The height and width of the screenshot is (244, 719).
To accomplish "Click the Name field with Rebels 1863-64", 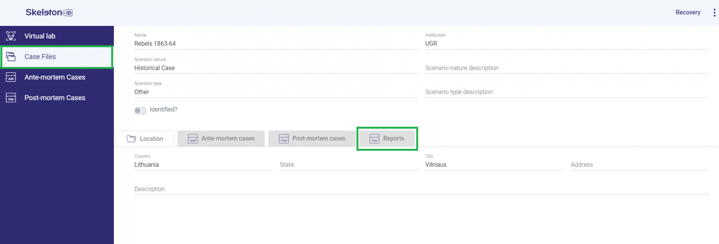I will pyautogui.click(x=275, y=44).
